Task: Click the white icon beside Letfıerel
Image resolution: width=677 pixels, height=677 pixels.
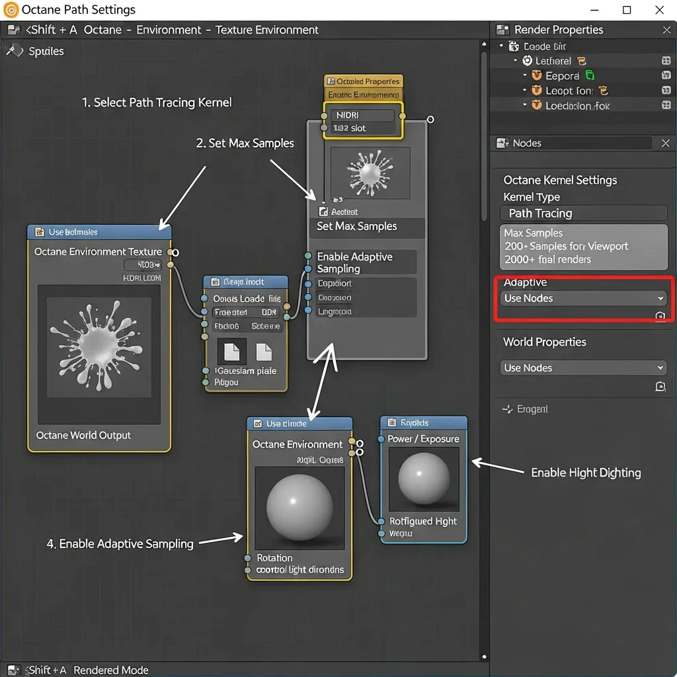Action: coord(527,60)
